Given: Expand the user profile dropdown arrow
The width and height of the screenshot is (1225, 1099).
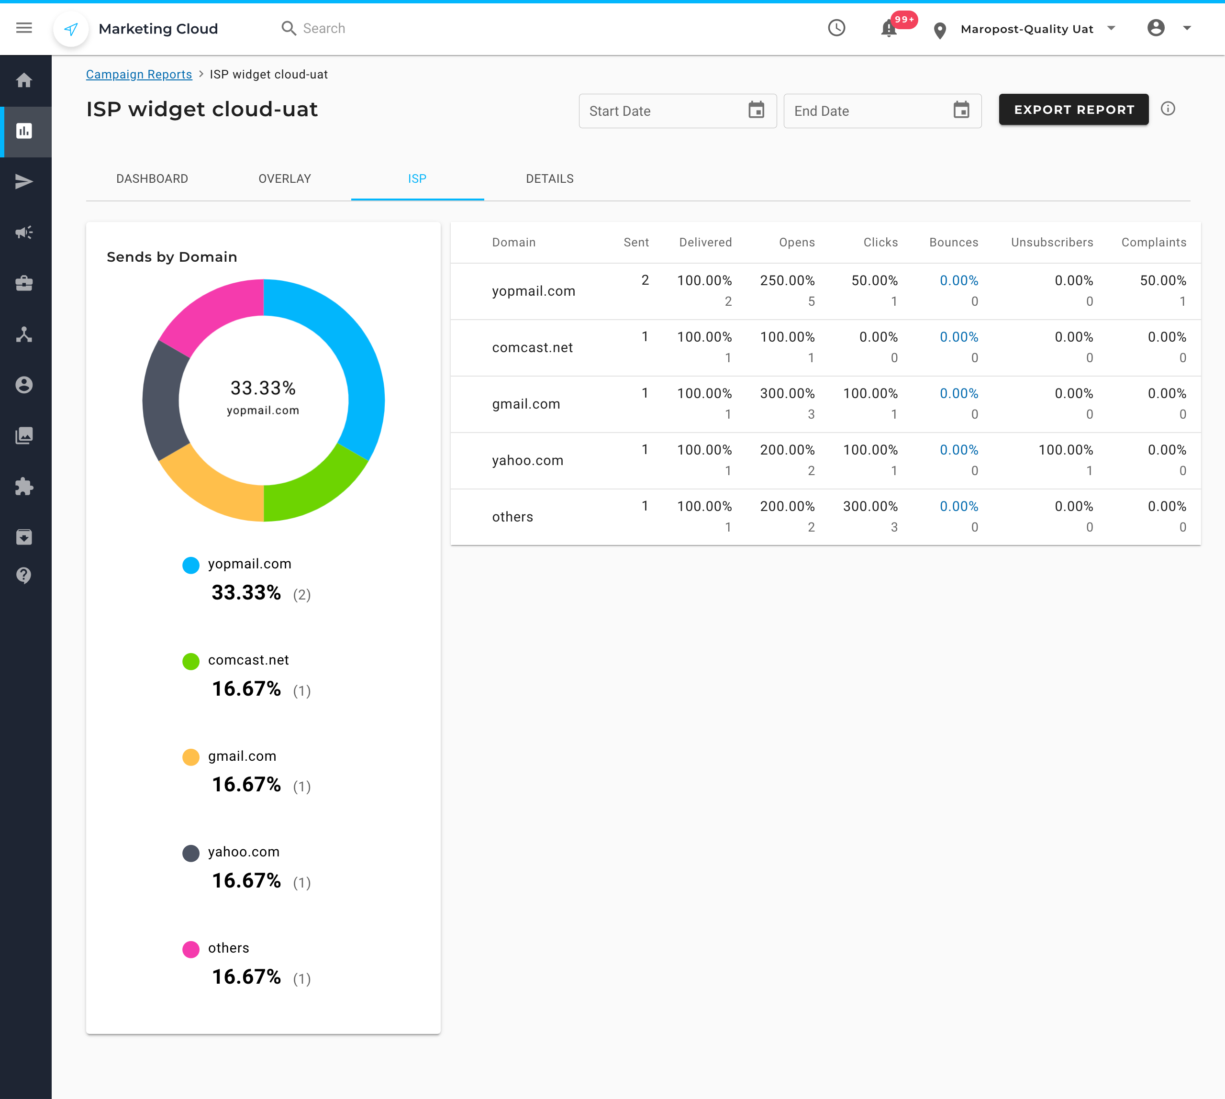Looking at the screenshot, I should pyautogui.click(x=1187, y=28).
